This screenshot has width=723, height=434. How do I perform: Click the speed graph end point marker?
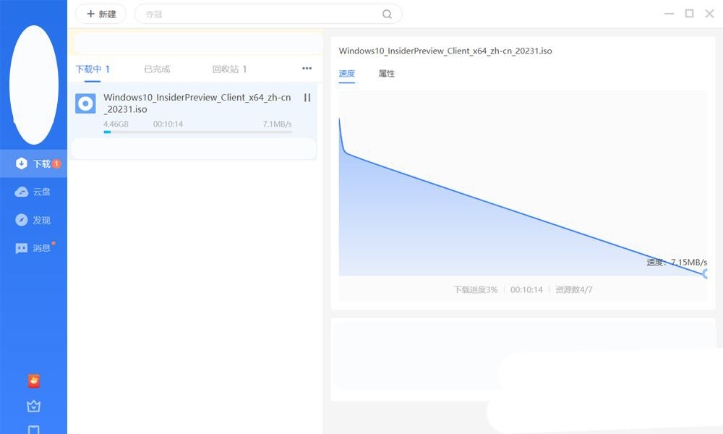[705, 274]
